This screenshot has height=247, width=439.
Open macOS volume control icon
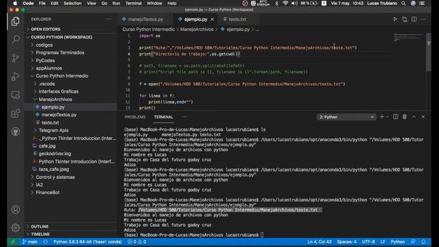click(294, 3)
